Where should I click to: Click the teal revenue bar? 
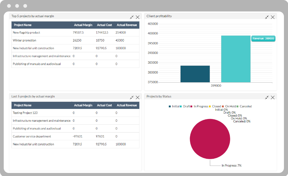(x=236, y=59)
